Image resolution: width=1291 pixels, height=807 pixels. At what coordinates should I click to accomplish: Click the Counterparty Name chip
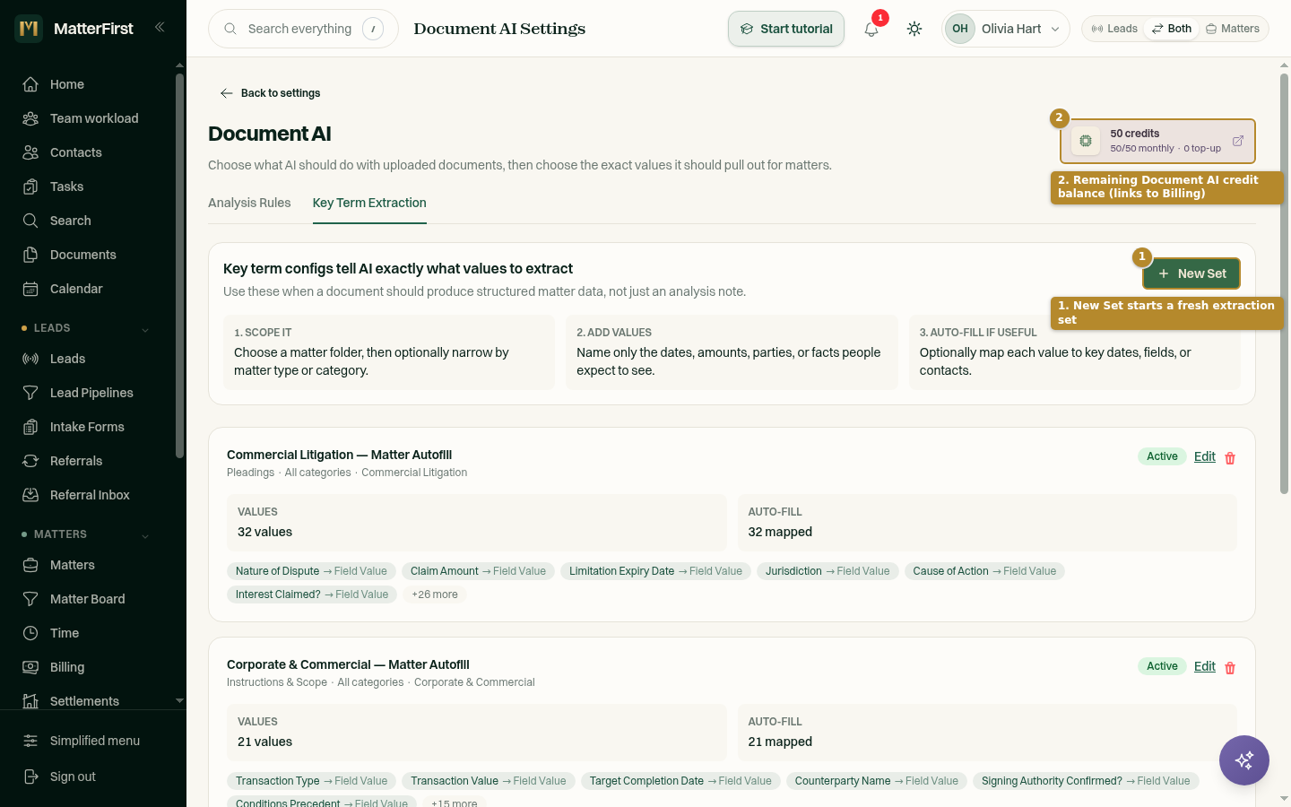click(877, 781)
